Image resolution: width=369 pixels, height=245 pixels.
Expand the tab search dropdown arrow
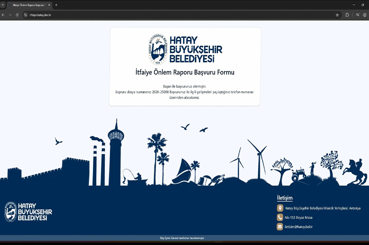(3, 5)
